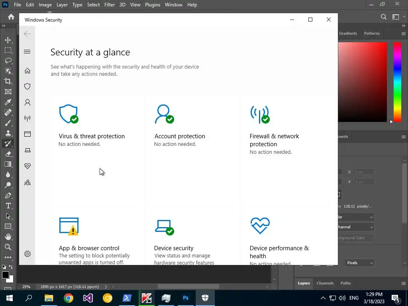Select the Gradient tool
Image resolution: width=408 pixels, height=306 pixels.
[8, 164]
